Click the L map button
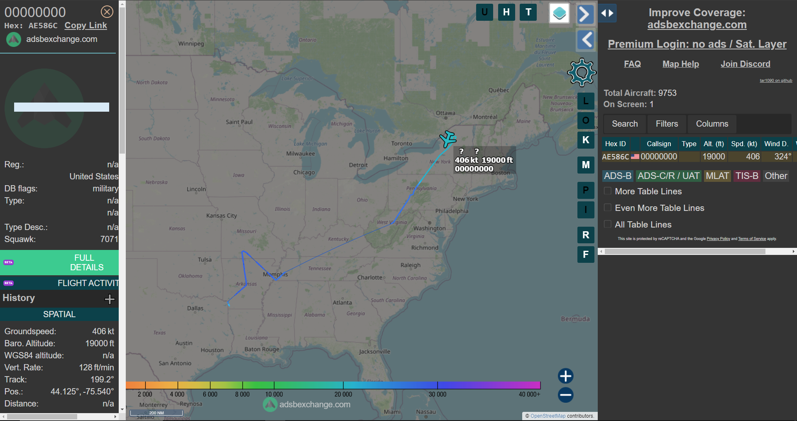Screen dimensions: 797x421 click(x=586, y=101)
